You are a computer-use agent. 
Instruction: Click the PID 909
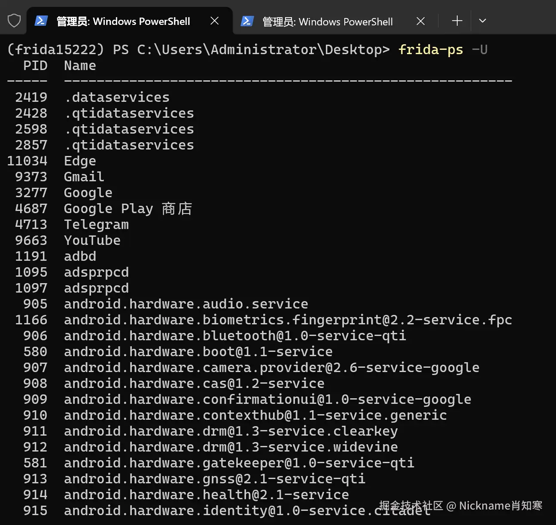click(35, 400)
